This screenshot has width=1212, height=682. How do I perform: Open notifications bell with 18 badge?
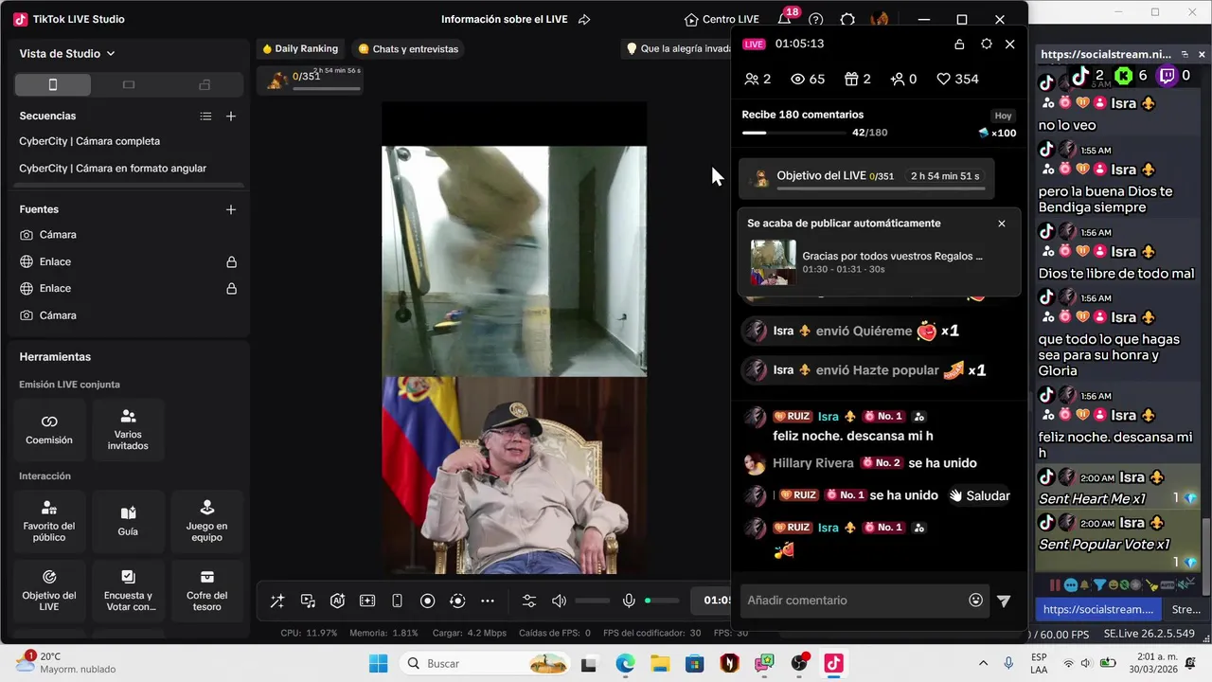pyautogui.click(x=785, y=19)
